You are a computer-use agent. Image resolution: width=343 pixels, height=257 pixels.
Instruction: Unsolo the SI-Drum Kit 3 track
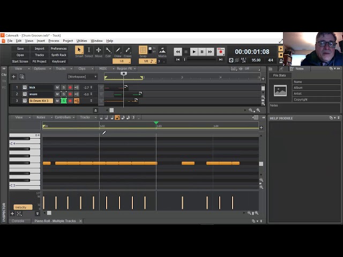[x=64, y=101]
